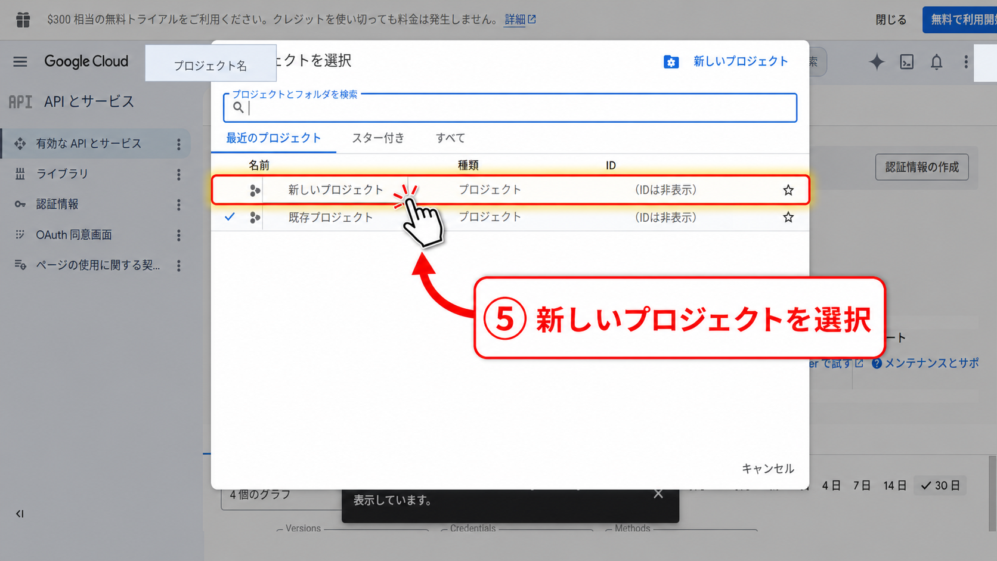Viewport: 997px width, 561px height.
Task: Select the 新しいプロジェクト row name
Action: click(336, 190)
